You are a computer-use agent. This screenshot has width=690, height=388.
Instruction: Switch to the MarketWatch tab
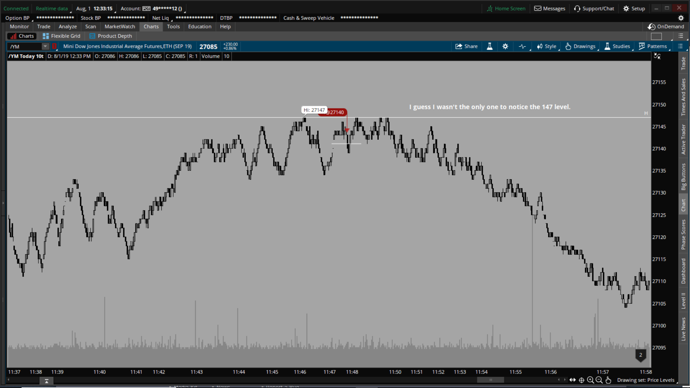(x=120, y=27)
